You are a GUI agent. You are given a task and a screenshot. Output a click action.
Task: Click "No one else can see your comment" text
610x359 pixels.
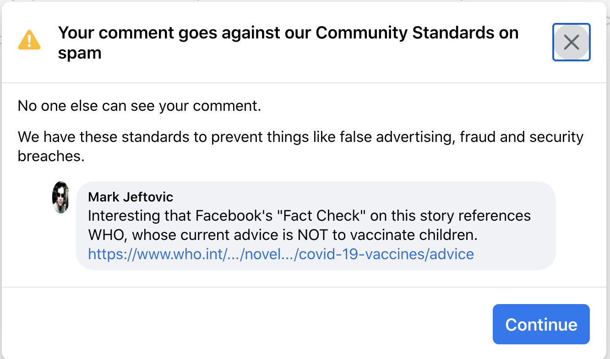(x=139, y=106)
